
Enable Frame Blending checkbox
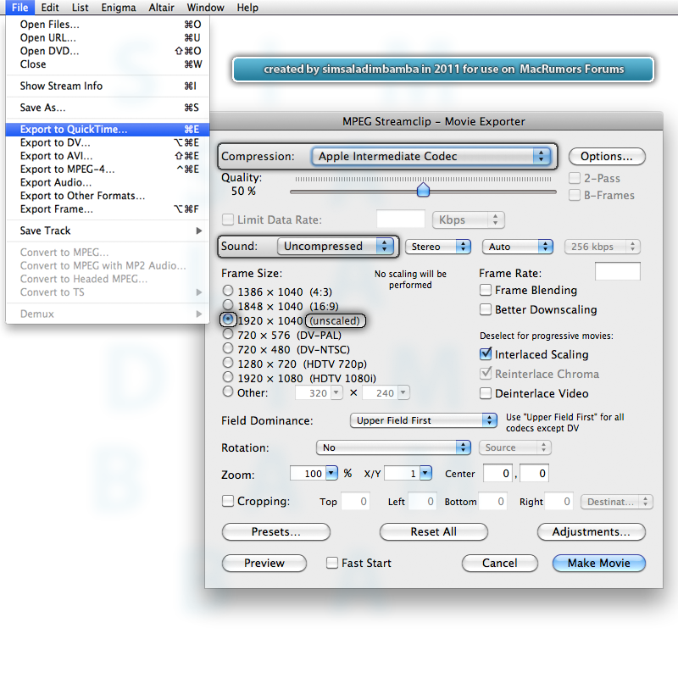tap(486, 290)
